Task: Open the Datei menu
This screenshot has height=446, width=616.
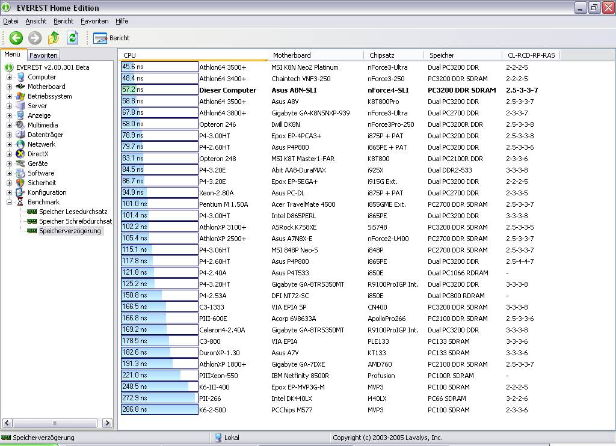Action: [11, 21]
